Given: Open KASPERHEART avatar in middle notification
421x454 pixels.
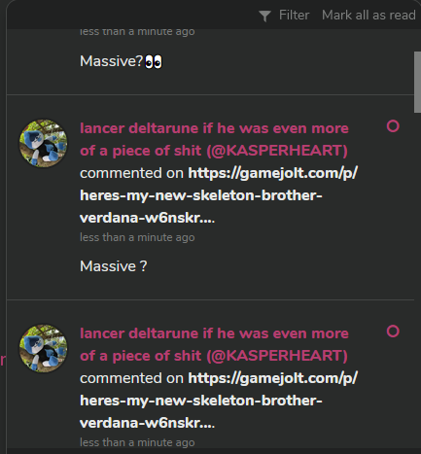Looking at the screenshot, I should coord(44,143).
